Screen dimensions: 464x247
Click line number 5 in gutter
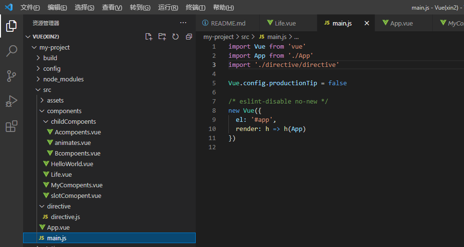pyautogui.click(x=214, y=83)
